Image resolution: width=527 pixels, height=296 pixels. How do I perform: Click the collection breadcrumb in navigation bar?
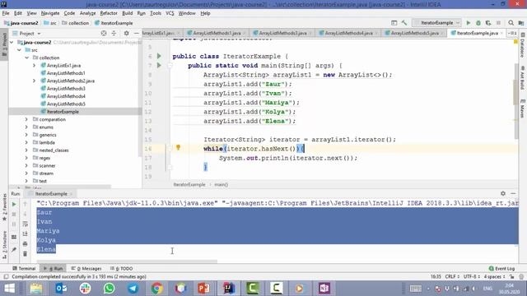pyautogui.click(x=75, y=23)
